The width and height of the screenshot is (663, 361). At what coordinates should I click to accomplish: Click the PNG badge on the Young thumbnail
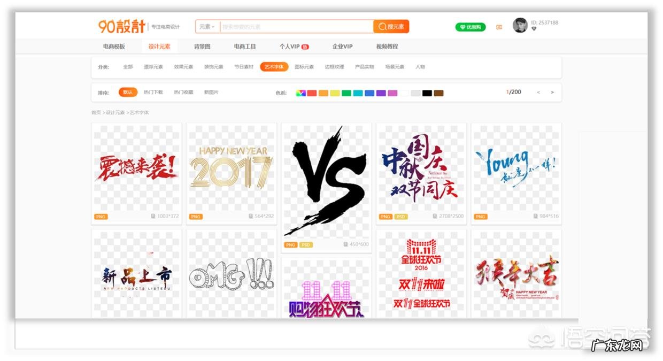click(480, 217)
